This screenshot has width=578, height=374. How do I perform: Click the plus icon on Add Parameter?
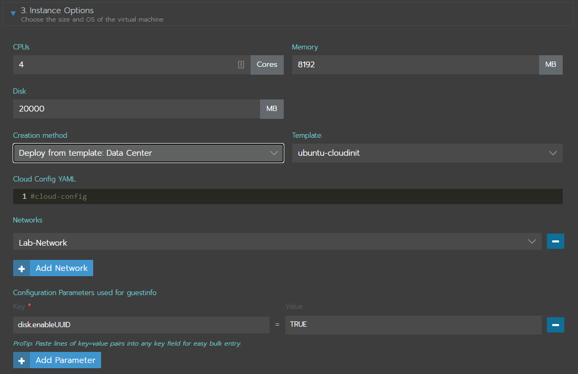pos(22,360)
